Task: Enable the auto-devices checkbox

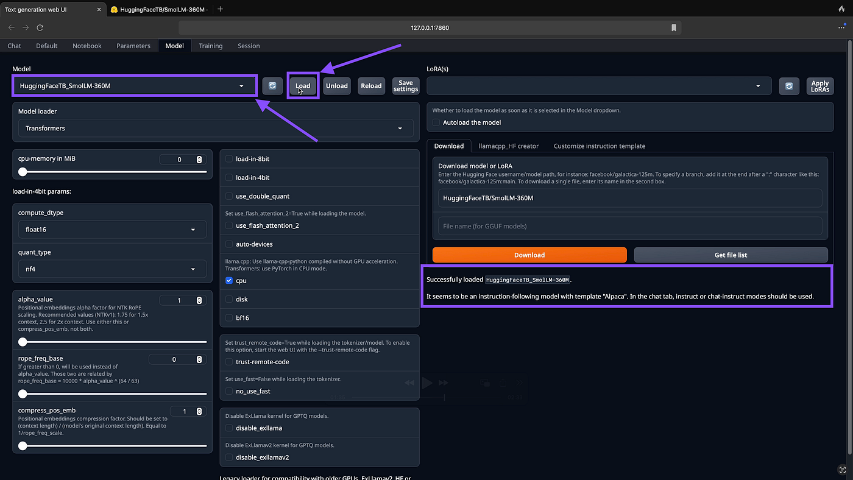Action: 229,244
